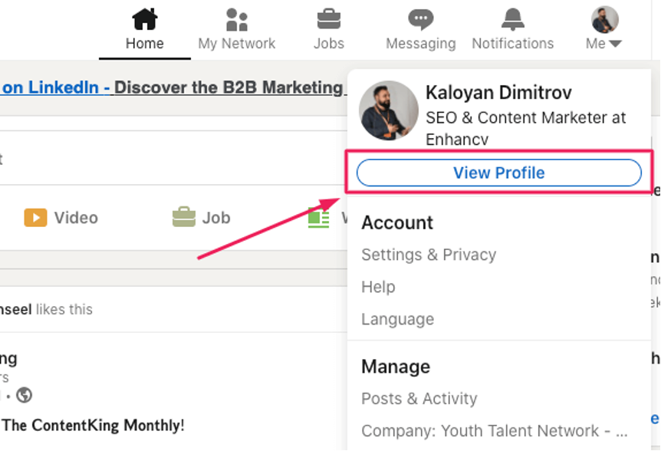Image resolution: width=661 pixels, height=451 pixels.
Task: Open the Jobs tab
Action: click(x=329, y=29)
